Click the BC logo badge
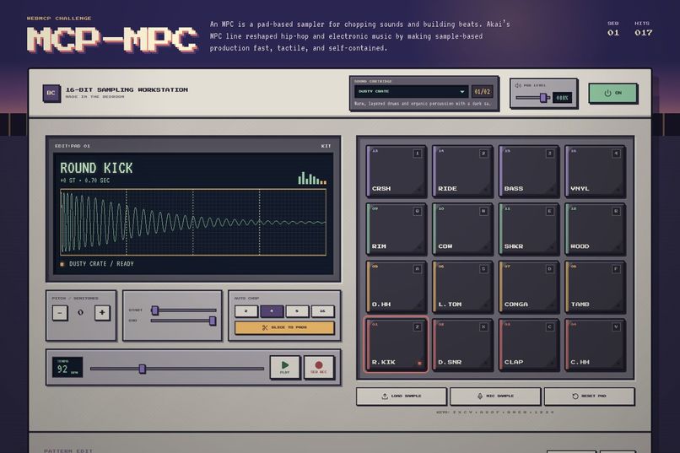 (51, 93)
